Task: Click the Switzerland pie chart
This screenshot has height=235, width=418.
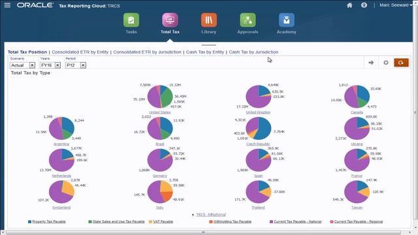Action: (61, 191)
